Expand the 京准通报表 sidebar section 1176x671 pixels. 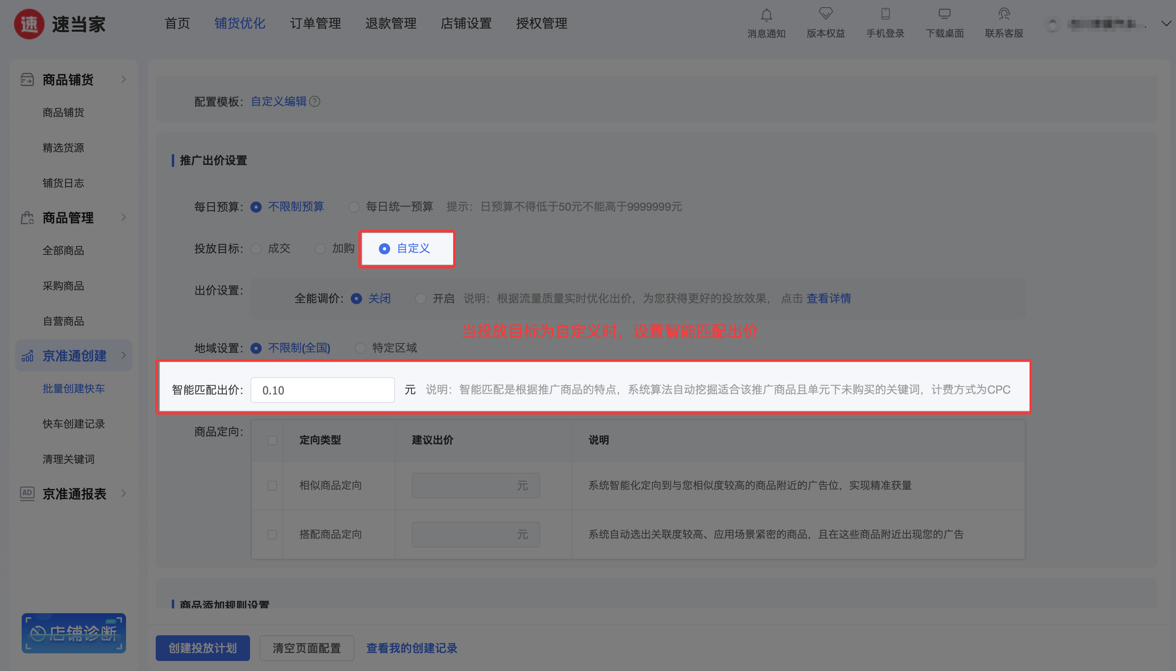click(123, 493)
